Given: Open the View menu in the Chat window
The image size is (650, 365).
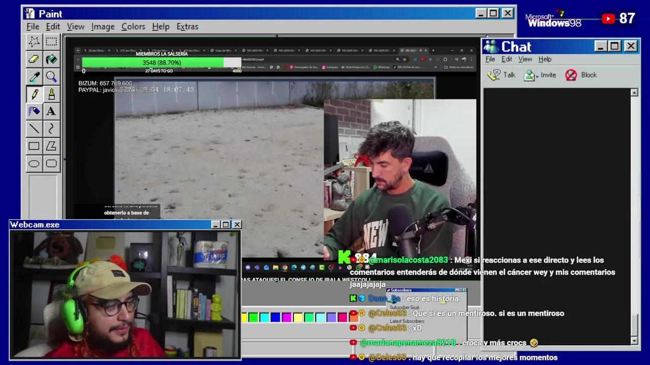Looking at the screenshot, I should 525,59.
